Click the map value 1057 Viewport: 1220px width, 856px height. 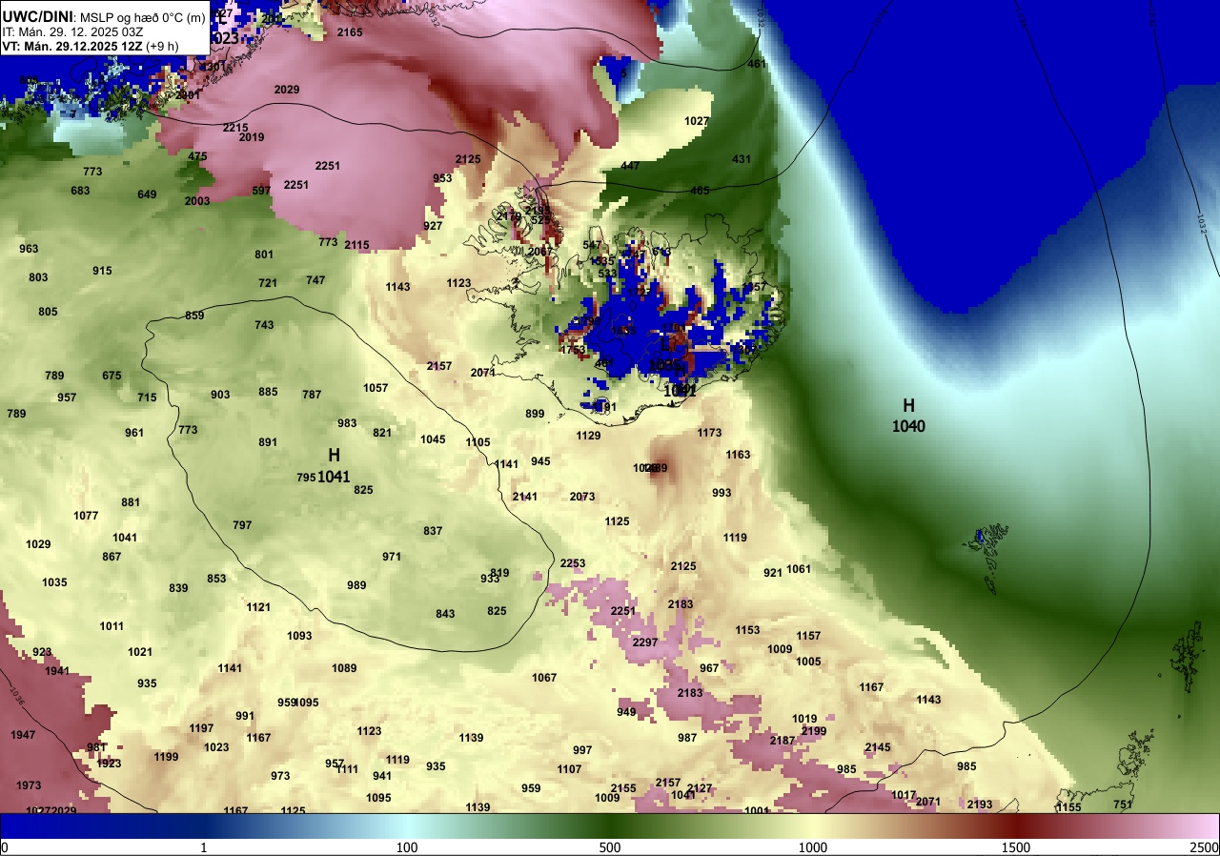376,388
